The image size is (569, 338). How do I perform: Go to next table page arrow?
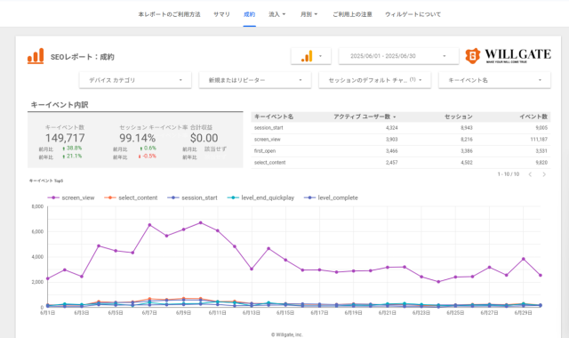tap(544, 174)
